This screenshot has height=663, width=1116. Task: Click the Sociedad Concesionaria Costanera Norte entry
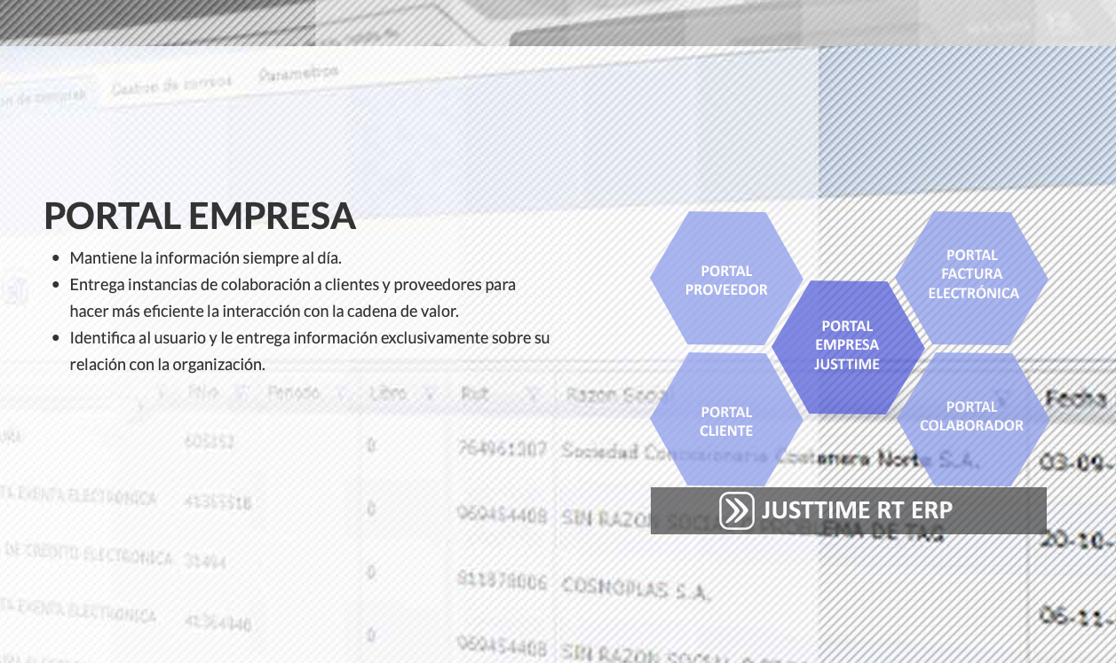pos(769,456)
